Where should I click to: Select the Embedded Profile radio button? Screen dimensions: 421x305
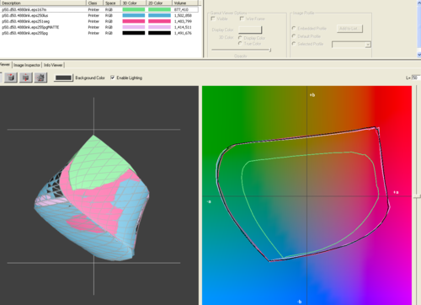[294, 28]
